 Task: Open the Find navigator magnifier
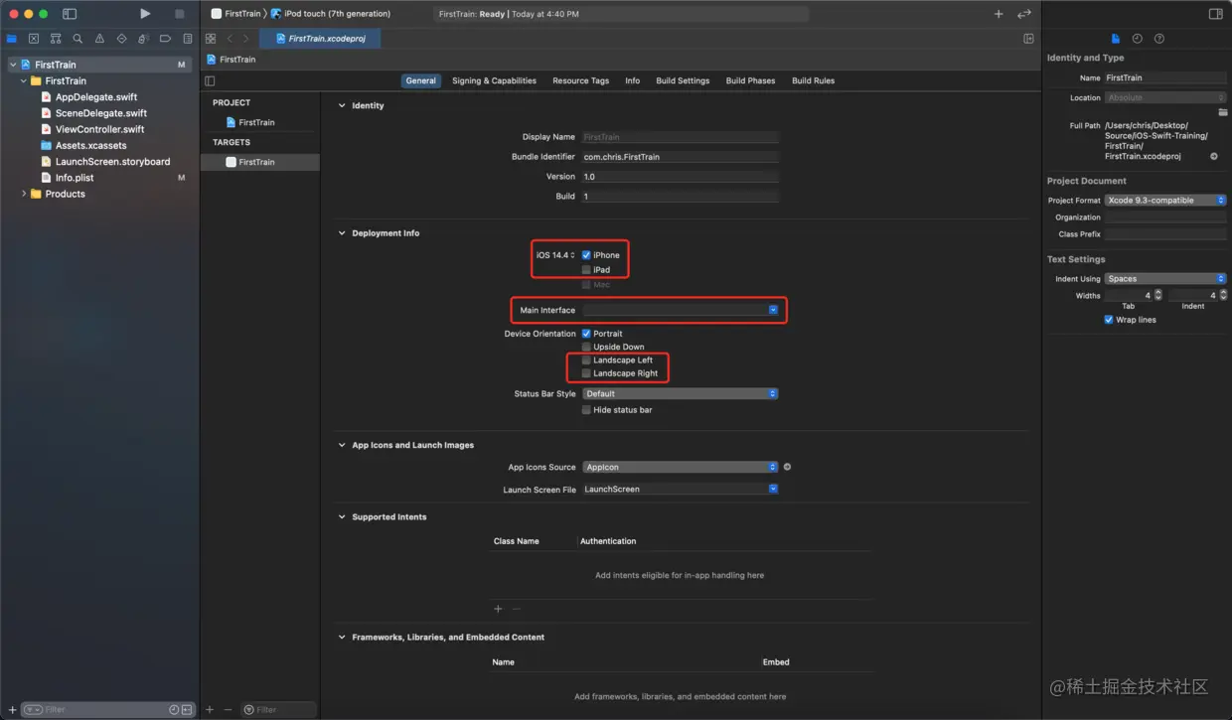[x=77, y=39]
